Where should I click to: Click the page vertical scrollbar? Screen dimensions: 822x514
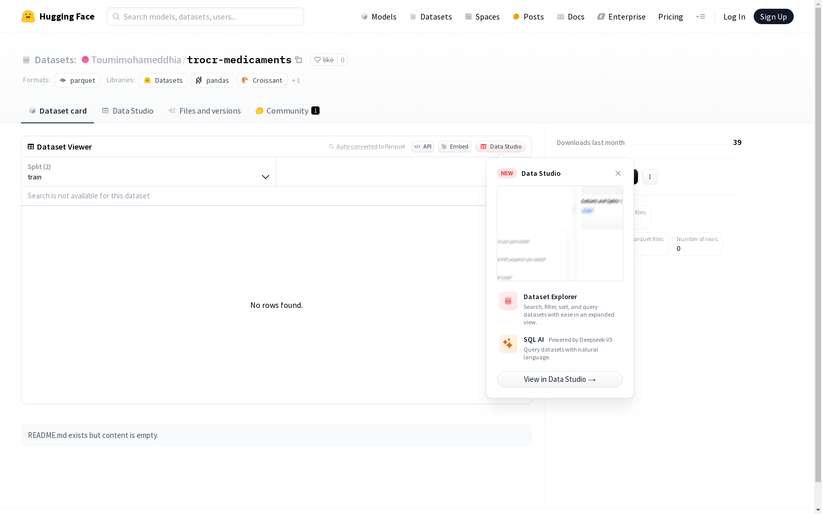tap(818, 245)
